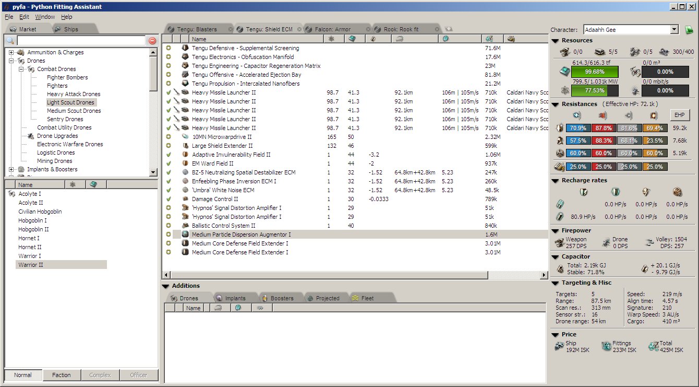Open the Window menu

tap(45, 17)
